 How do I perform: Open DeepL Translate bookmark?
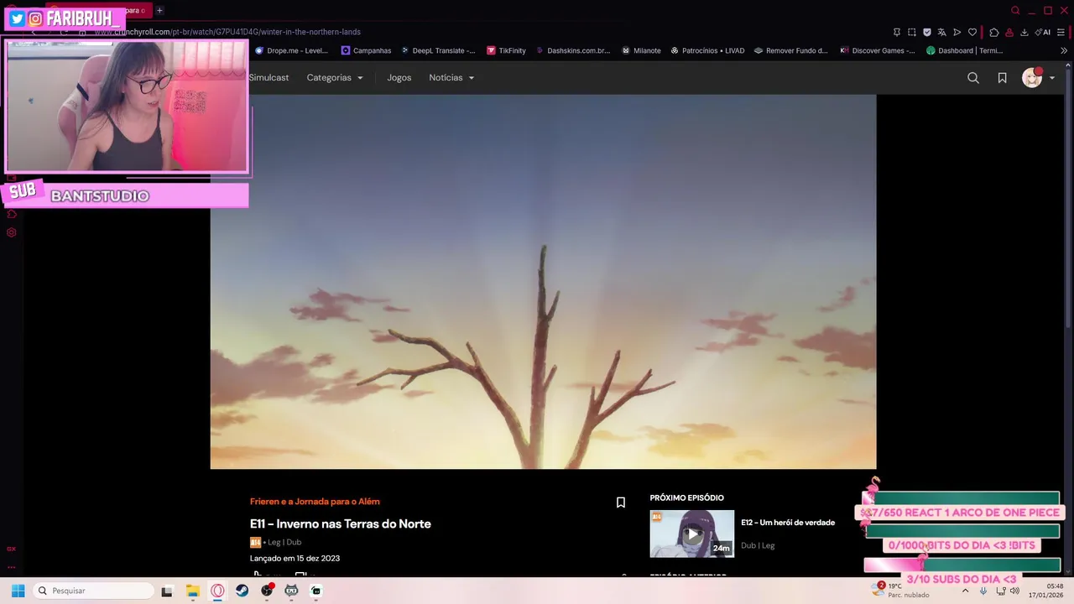(437, 50)
